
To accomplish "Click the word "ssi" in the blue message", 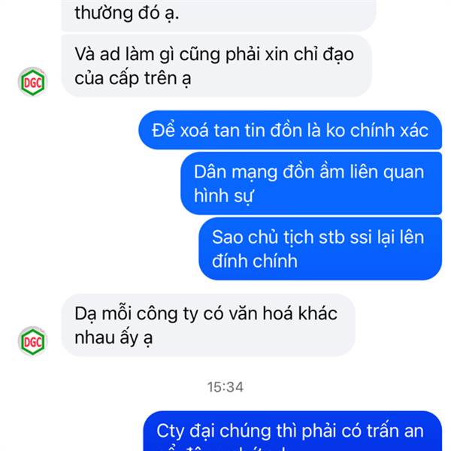I will (x=361, y=238).
